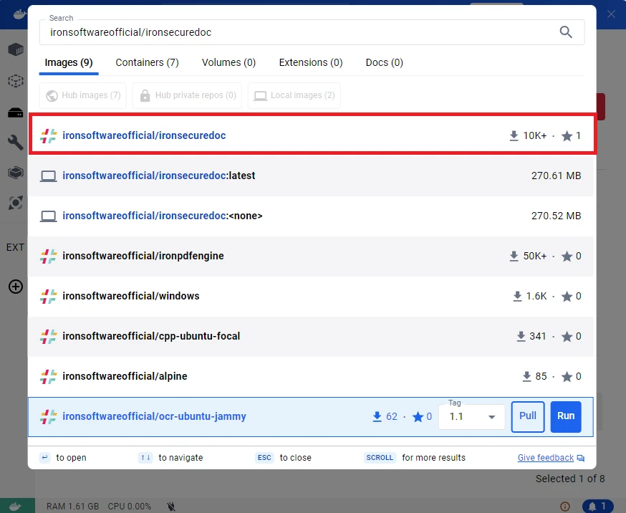Toggle the Local images filter chip
Viewport: 626px width, 513px height.
294,95
